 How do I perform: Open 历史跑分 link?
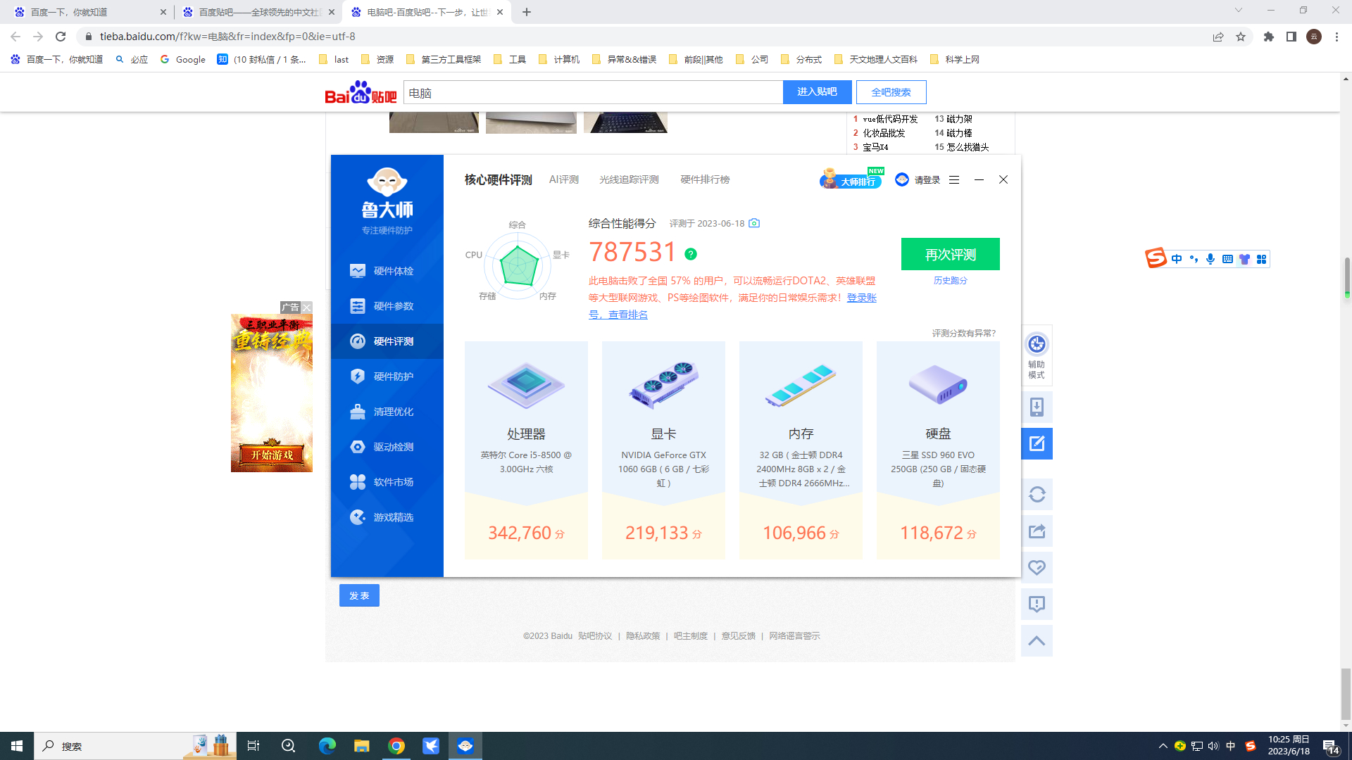point(951,280)
